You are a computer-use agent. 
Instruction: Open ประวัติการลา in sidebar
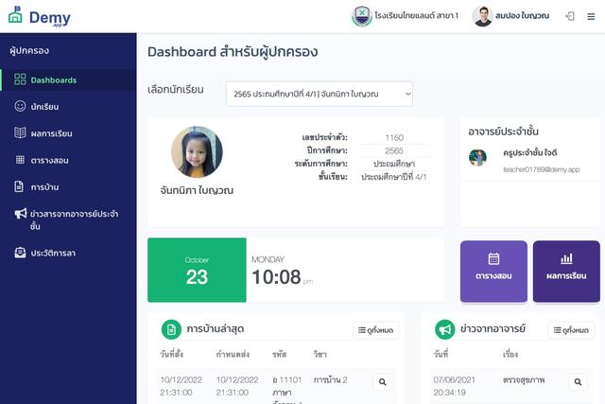pos(60,253)
